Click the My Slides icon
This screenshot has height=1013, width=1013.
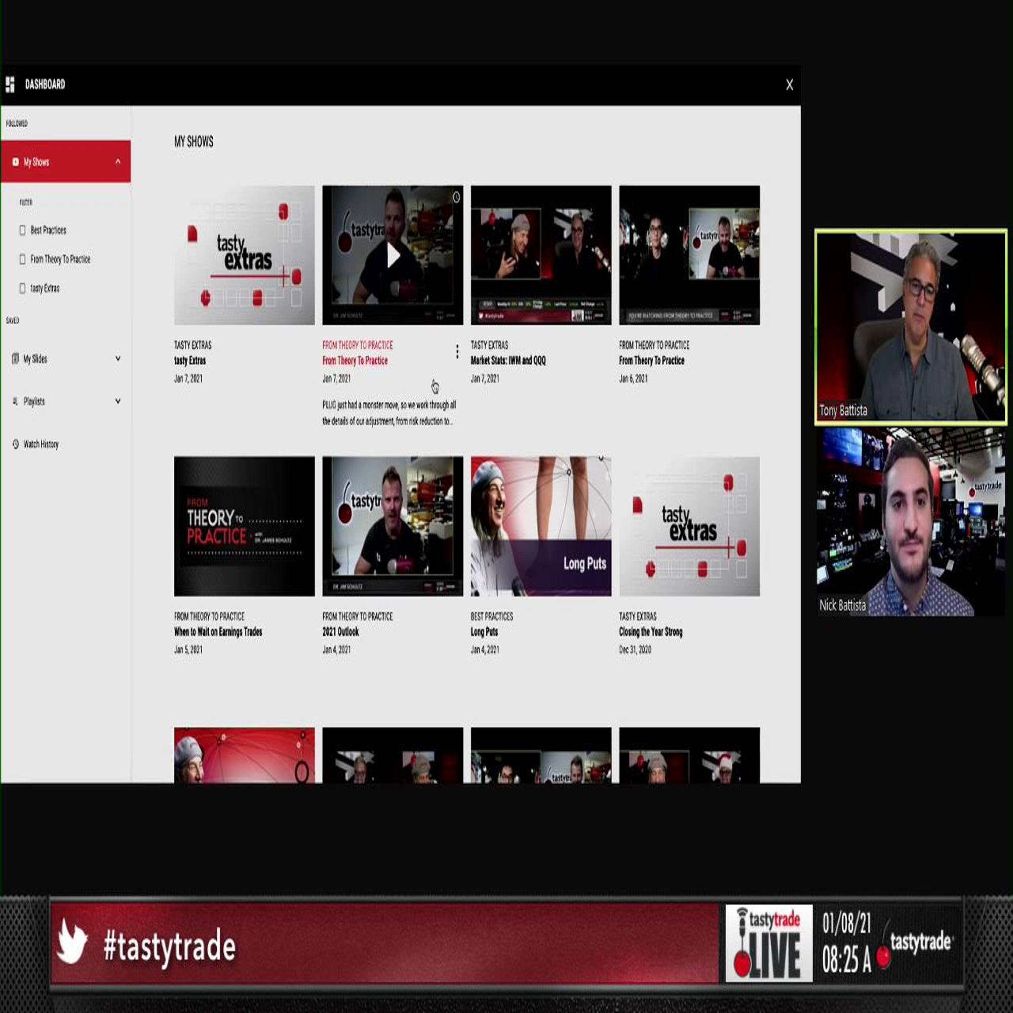tap(16, 359)
